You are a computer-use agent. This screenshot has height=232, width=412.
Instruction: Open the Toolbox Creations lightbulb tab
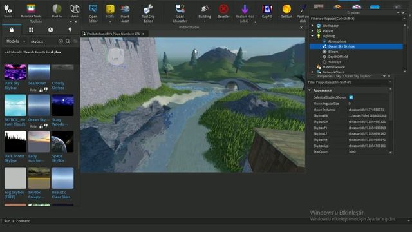click(70, 30)
